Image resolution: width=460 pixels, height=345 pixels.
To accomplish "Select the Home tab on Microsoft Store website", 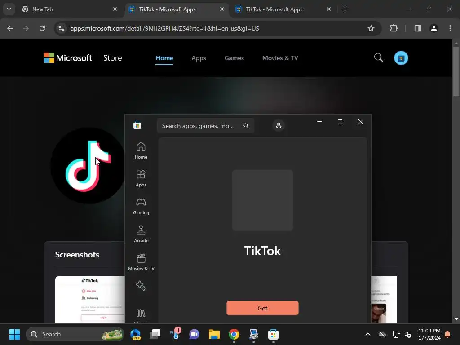I will tap(164, 58).
